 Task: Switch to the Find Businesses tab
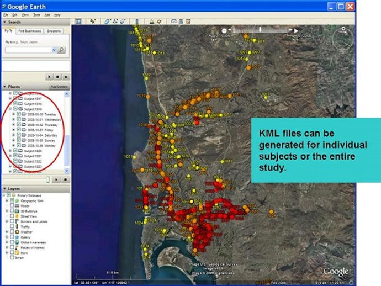pos(30,31)
